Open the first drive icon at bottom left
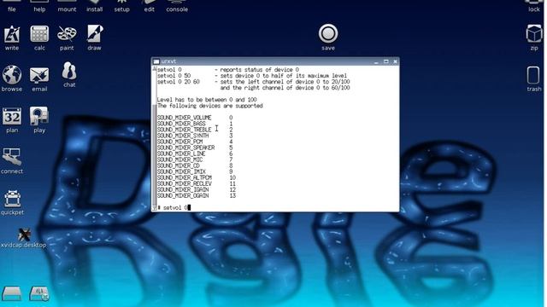The height and width of the screenshot is (307, 547). pyautogui.click(x=11, y=293)
